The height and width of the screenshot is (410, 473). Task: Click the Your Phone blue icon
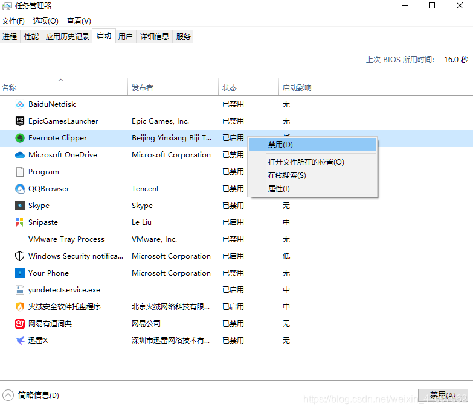(x=19, y=273)
